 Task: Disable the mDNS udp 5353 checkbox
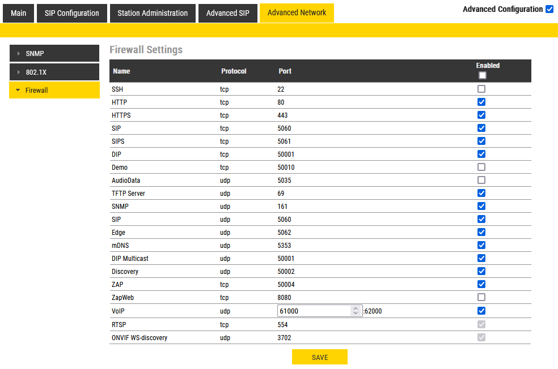[481, 245]
